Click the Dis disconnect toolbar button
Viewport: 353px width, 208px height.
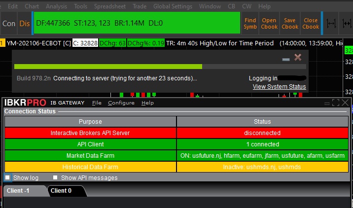pyautogui.click(x=25, y=23)
